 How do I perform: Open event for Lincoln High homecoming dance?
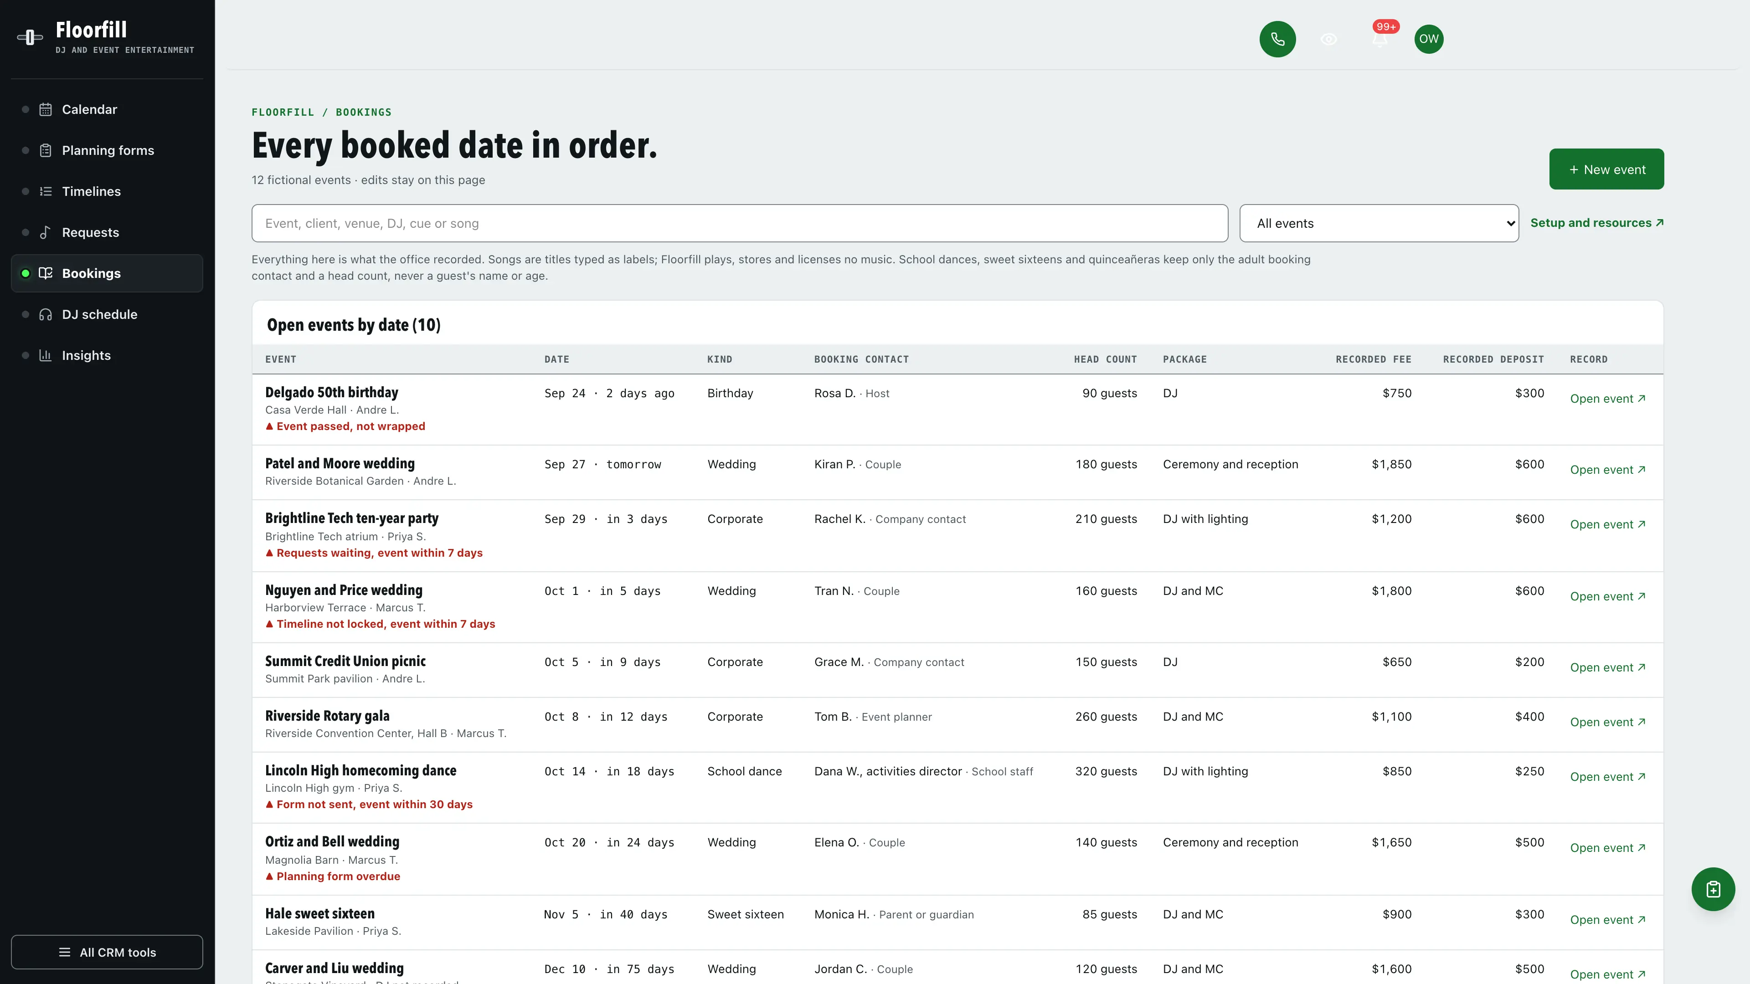click(1607, 777)
